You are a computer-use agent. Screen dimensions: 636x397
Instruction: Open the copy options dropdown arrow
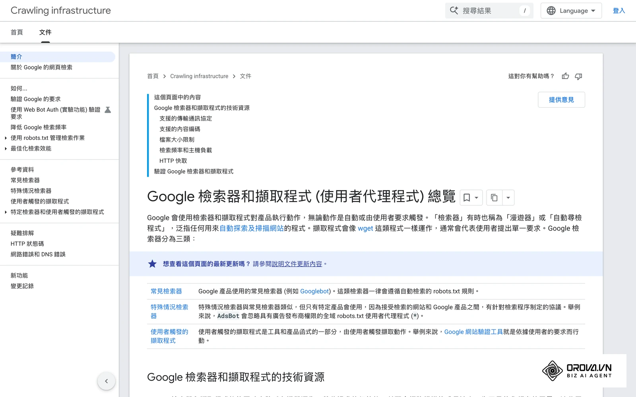pyautogui.click(x=508, y=197)
